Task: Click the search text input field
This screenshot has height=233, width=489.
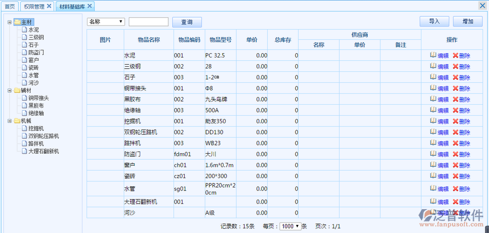Action: (148, 22)
